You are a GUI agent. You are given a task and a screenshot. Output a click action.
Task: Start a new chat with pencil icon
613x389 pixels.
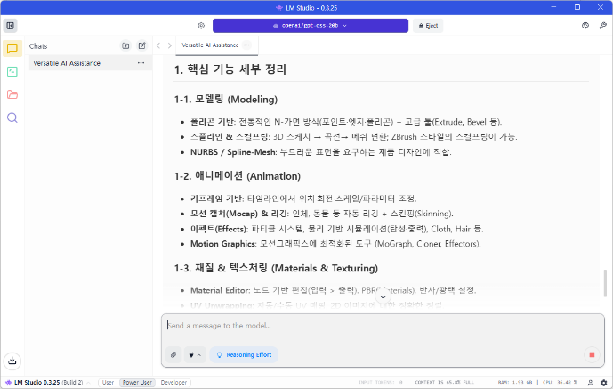coord(141,45)
